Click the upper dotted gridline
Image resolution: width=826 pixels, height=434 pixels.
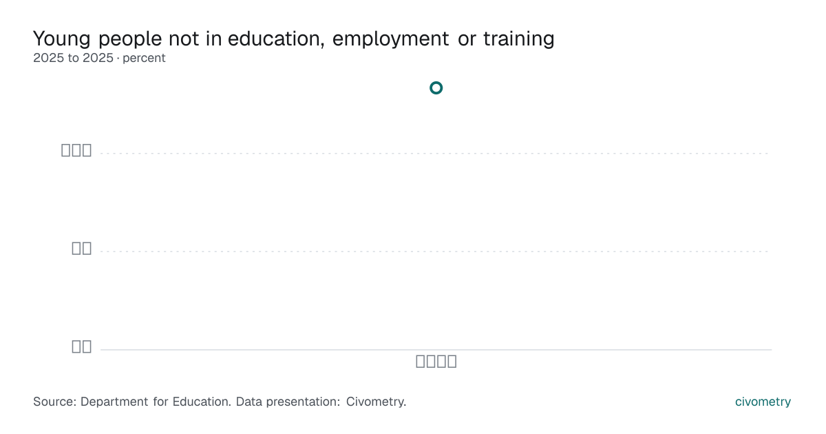pyautogui.click(x=436, y=154)
